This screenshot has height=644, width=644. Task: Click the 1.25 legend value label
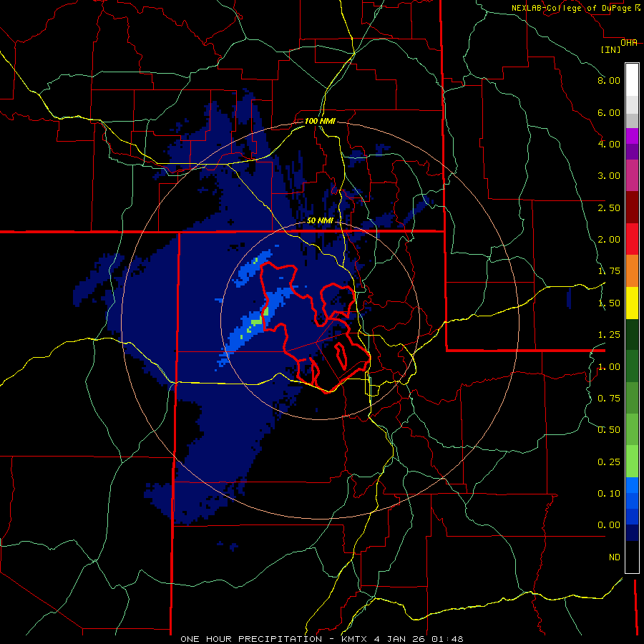coord(609,335)
